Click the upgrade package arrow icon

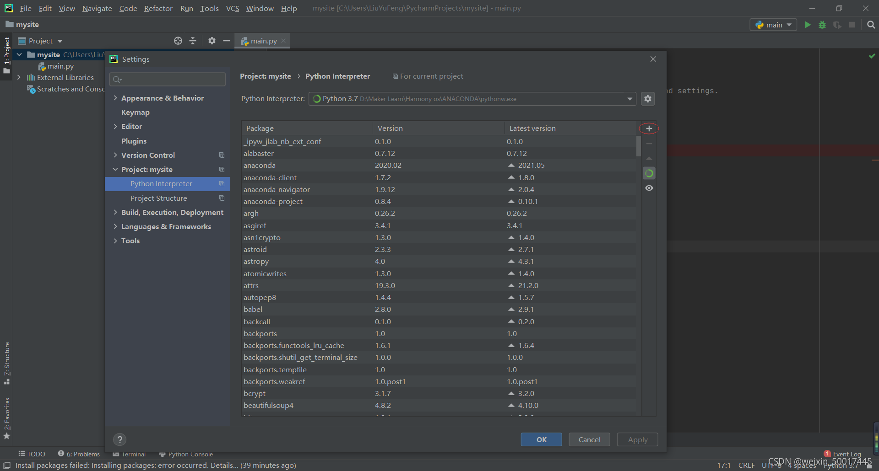click(x=649, y=158)
